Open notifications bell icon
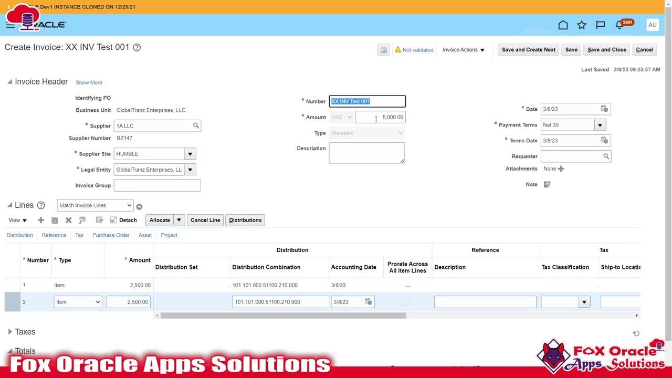This screenshot has height=378, width=672. [619, 25]
